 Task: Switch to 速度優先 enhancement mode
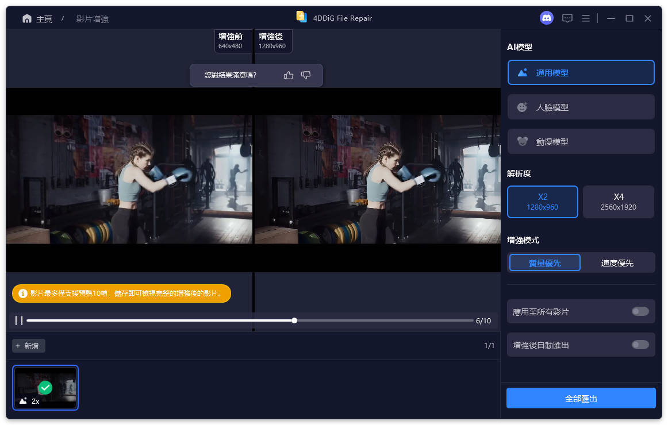tap(618, 262)
